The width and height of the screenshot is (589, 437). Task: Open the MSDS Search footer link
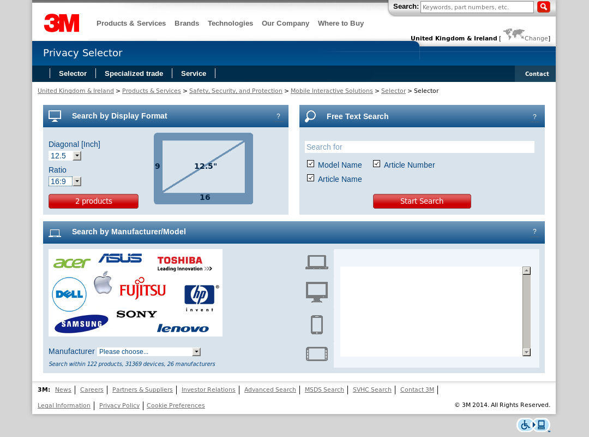[x=324, y=389]
